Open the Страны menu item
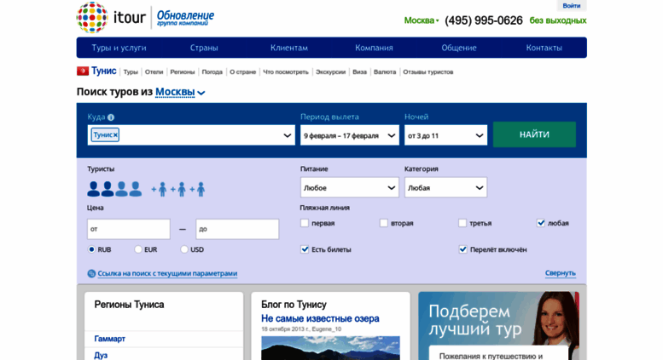The image size is (663, 360). tap(204, 48)
